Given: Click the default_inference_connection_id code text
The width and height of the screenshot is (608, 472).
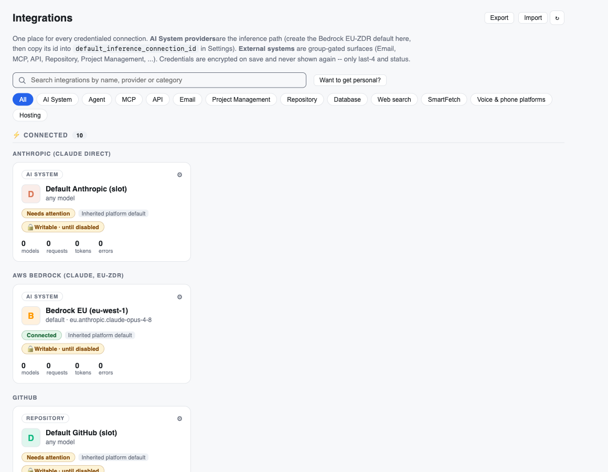Looking at the screenshot, I should pos(136,48).
